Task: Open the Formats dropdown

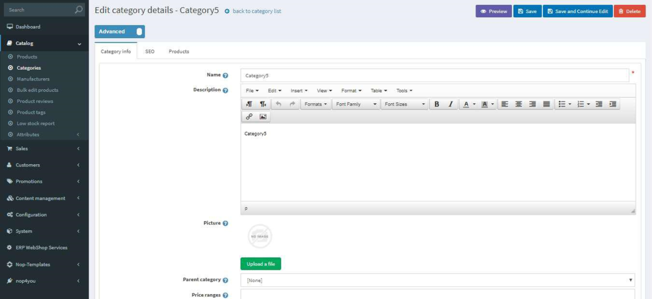Action: click(316, 104)
